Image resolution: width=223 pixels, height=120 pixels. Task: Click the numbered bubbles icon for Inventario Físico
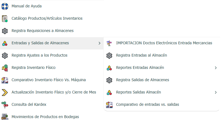click(5, 68)
